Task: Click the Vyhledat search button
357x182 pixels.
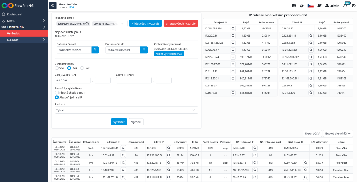Action: pos(119,122)
